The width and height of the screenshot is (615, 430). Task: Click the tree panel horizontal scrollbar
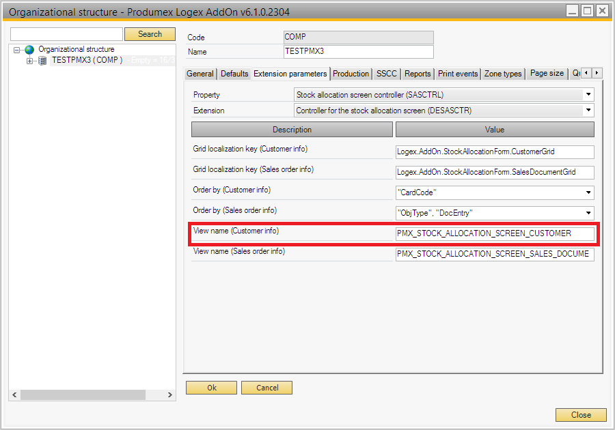pyautogui.click(x=82, y=395)
